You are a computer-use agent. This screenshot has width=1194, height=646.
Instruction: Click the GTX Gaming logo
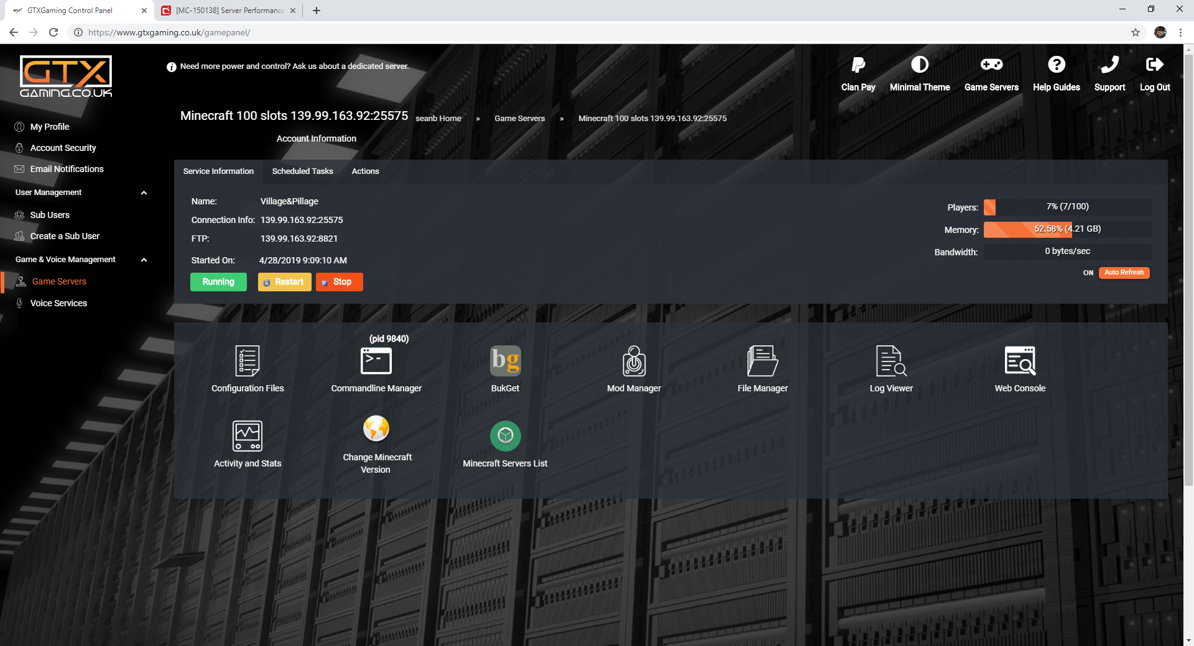pos(66,76)
